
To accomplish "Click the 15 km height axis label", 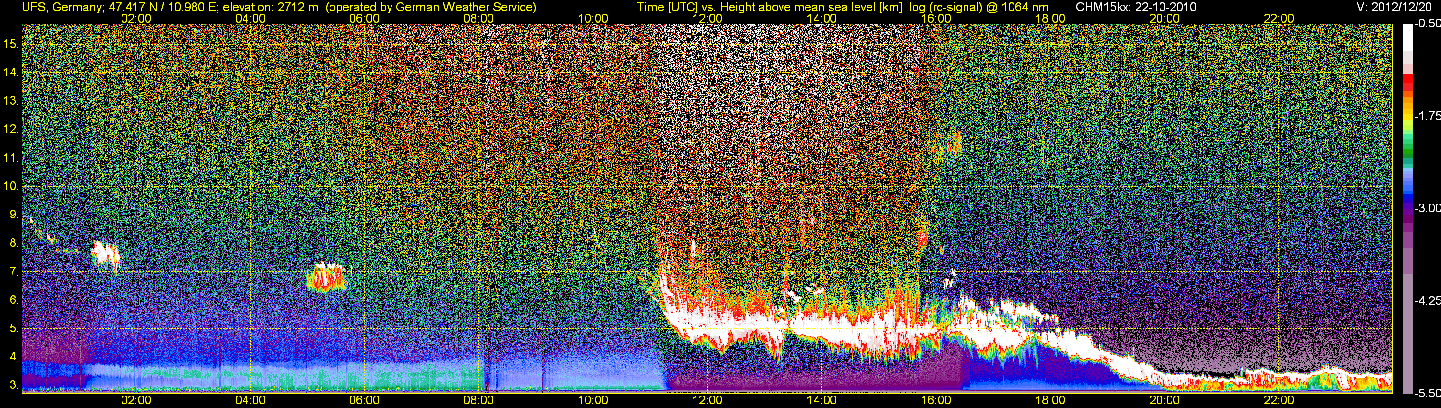I will tap(11, 44).
